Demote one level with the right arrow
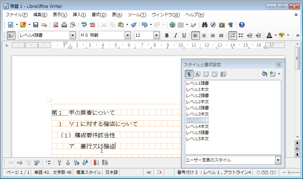The image size is (303, 179). coord(20,163)
